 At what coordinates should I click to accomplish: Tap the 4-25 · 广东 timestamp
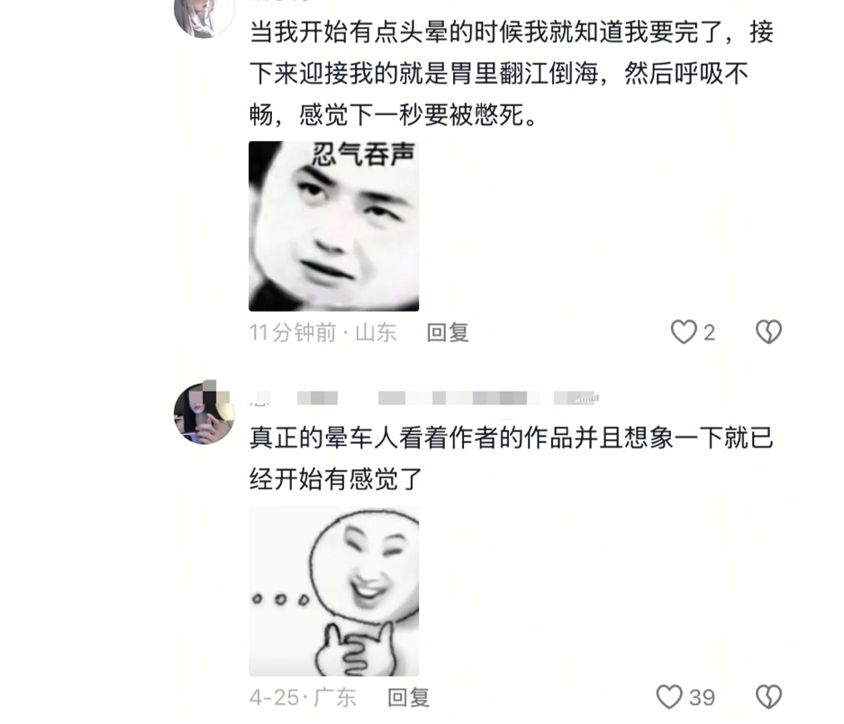303,697
